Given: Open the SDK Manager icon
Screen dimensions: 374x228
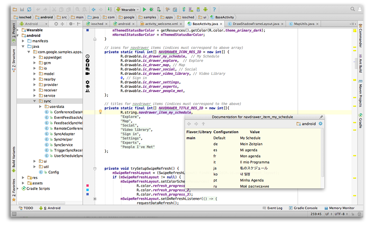Looking at the screenshot, I should [x=198, y=10].
